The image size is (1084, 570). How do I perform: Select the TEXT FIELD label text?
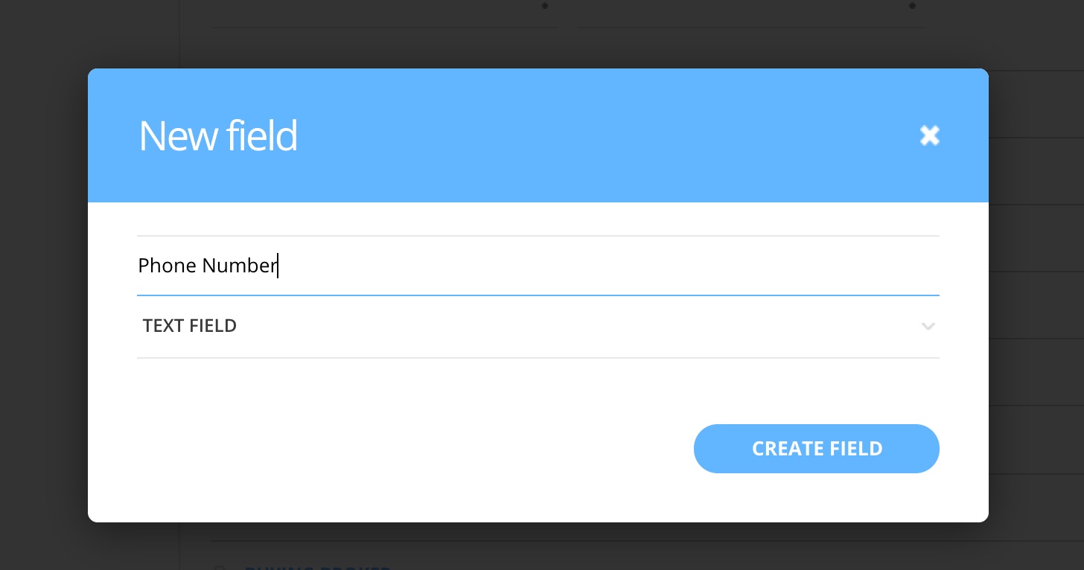coord(189,325)
